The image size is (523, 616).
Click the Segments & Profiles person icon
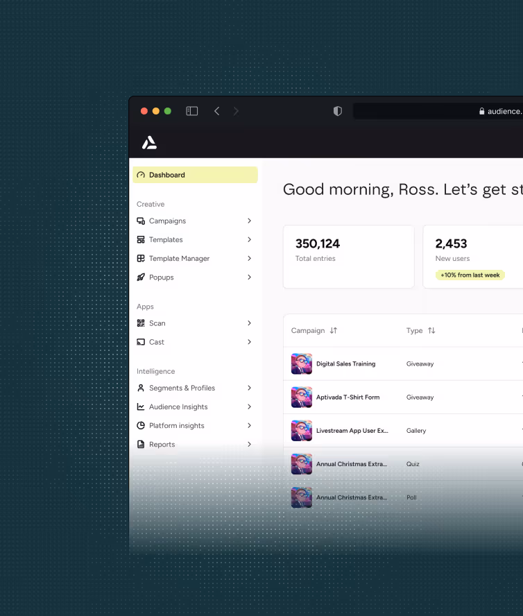141,388
